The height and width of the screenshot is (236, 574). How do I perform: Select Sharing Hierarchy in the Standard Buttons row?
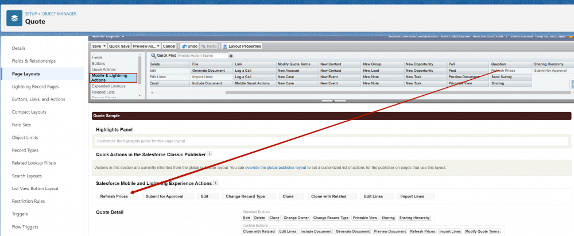click(x=414, y=218)
